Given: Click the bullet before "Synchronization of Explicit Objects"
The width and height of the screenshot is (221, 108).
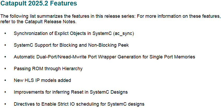Looking at the screenshot, I should pos(5,34).
